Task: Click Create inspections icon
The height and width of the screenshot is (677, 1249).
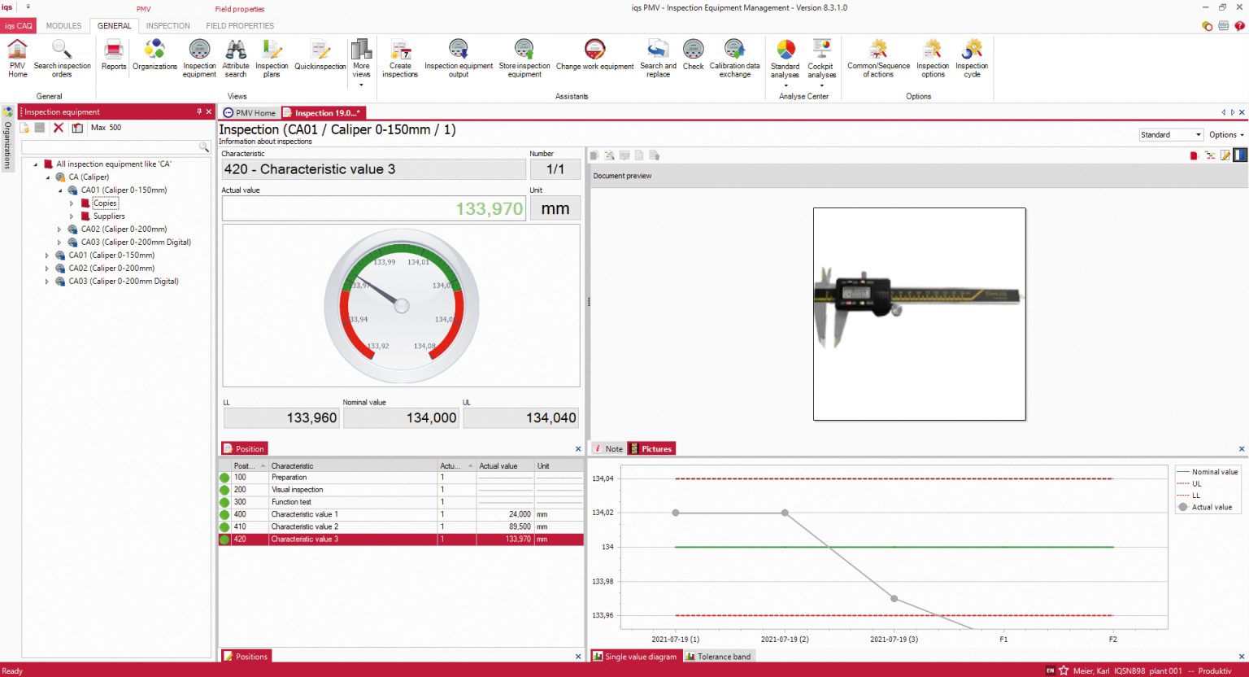Action: [x=400, y=58]
